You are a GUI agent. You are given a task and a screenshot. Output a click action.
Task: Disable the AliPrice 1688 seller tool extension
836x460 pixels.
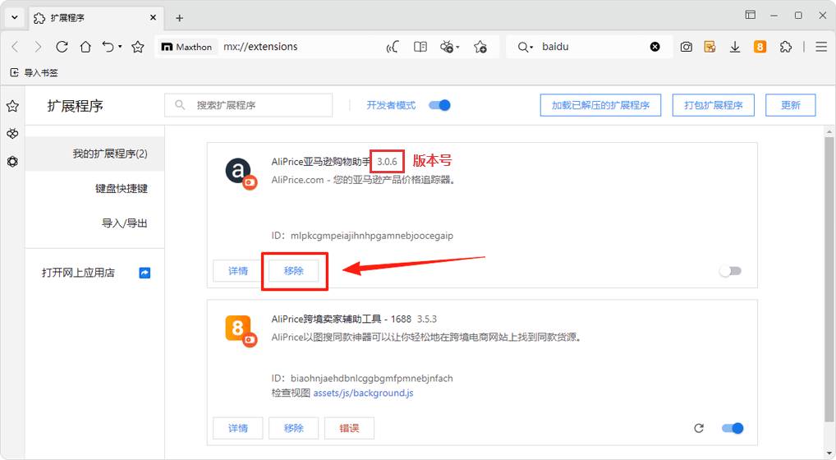click(732, 428)
